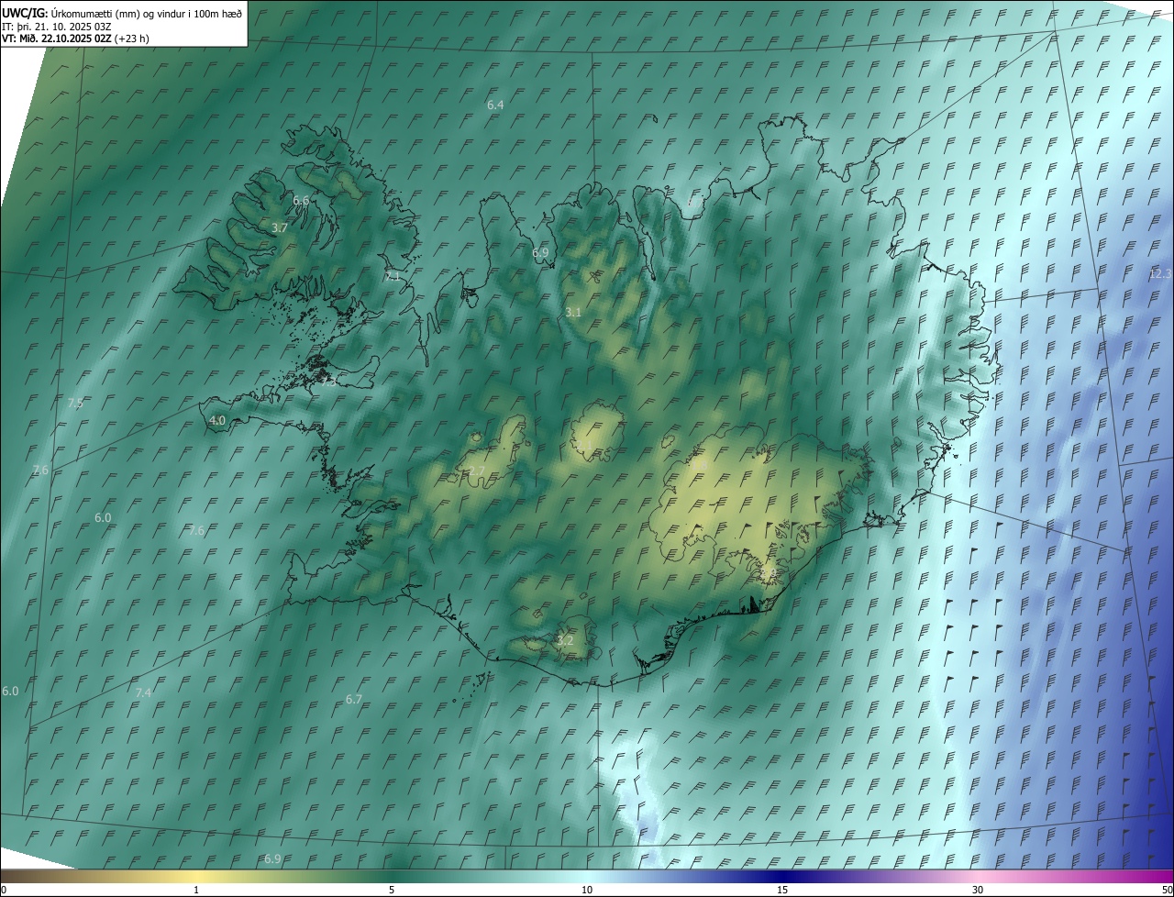Select the 6.9 label at the map's bottom edge

pyautogui.click(x=272, y=858)
